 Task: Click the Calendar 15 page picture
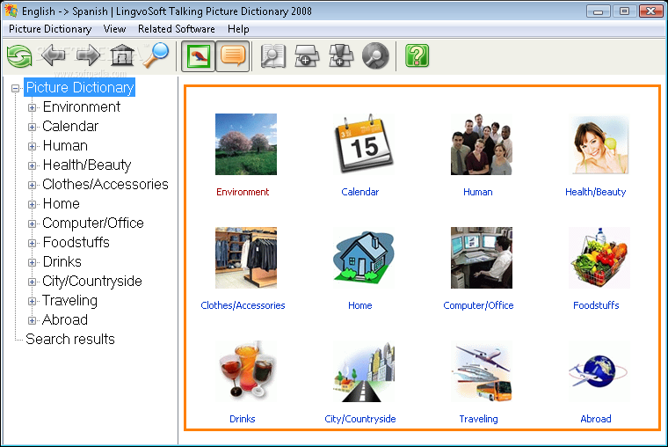364,144
